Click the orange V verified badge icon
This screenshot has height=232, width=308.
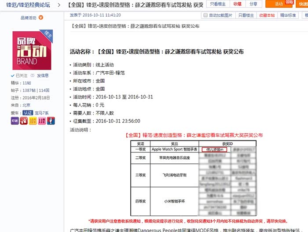(x=41, y=18)
